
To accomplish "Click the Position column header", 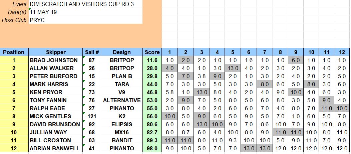I will 14,52.
